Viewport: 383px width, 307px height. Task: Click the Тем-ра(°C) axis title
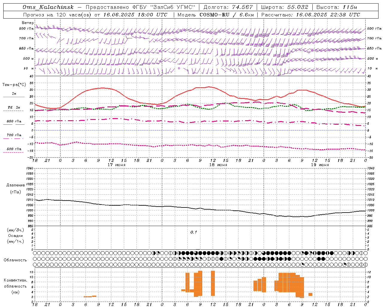coord(14,85)
